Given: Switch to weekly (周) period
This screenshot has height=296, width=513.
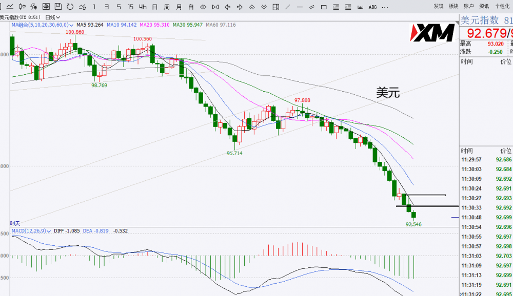Looking at the screenshot, I should [167, 7].
